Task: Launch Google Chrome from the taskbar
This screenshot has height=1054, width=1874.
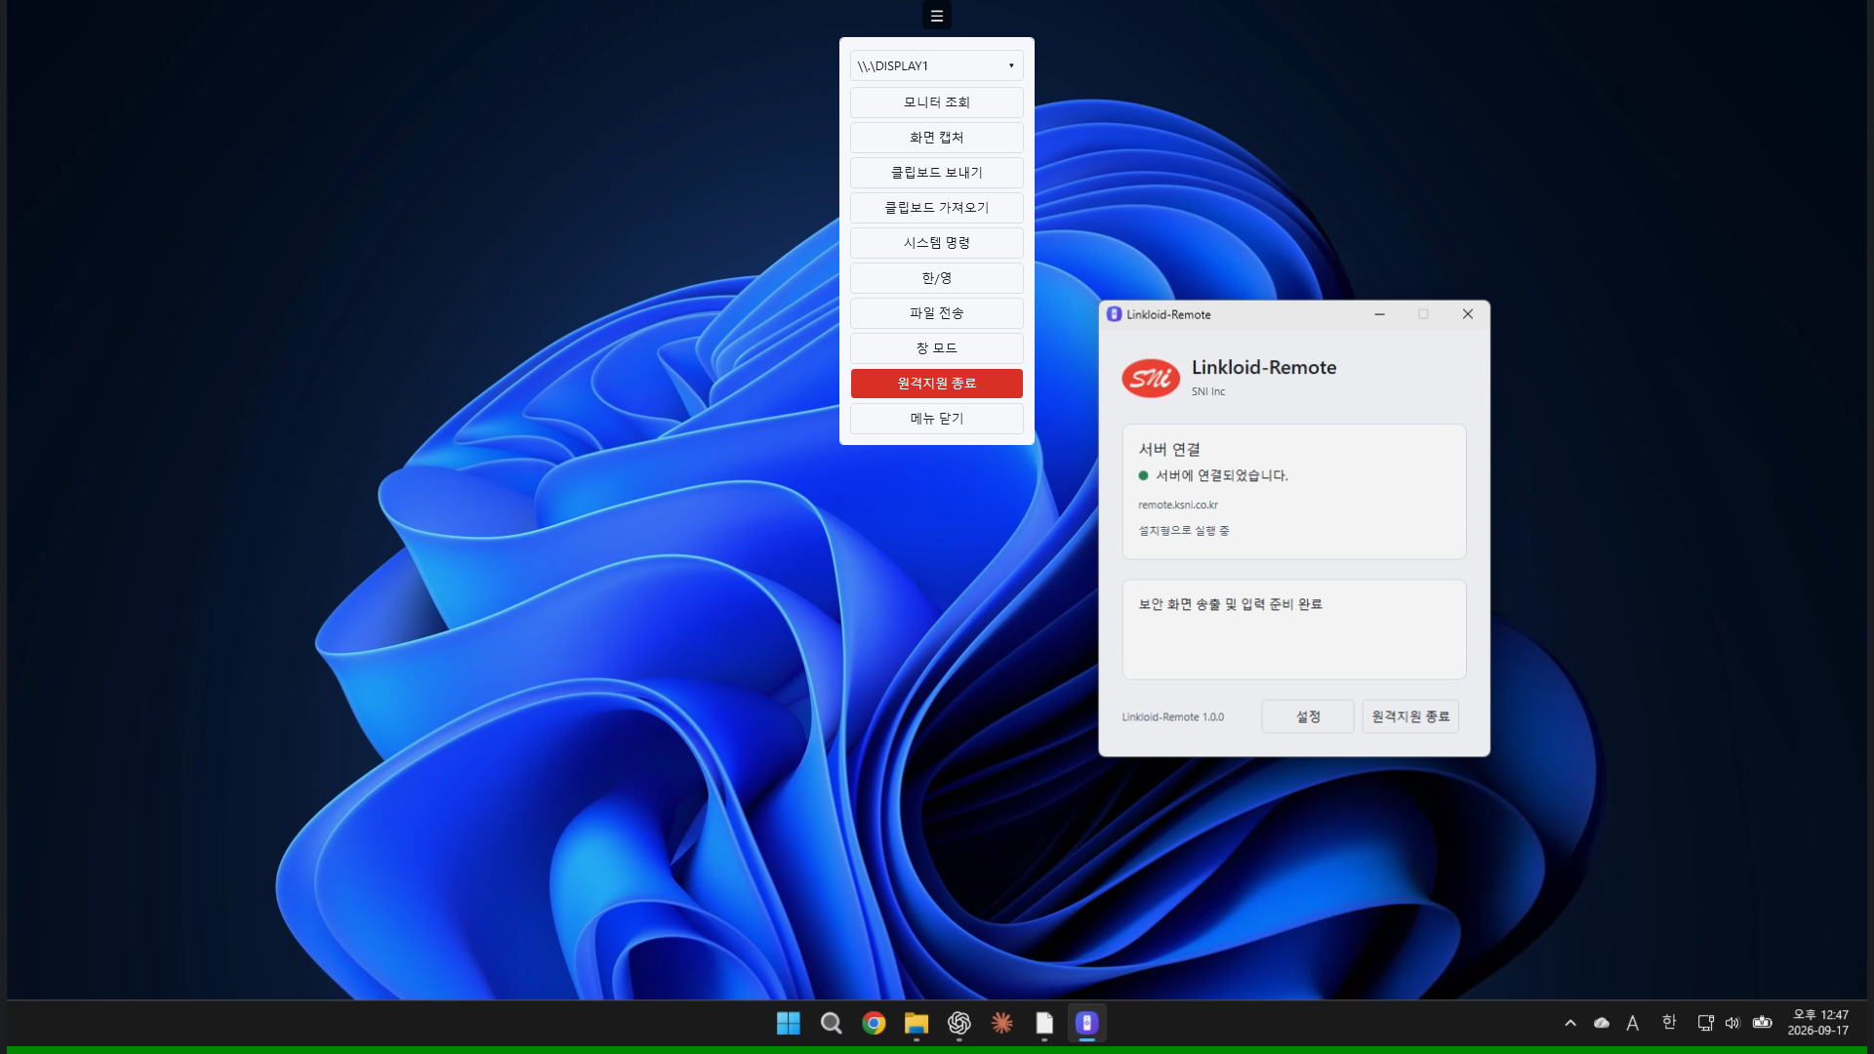Action: pos(874,1023)
